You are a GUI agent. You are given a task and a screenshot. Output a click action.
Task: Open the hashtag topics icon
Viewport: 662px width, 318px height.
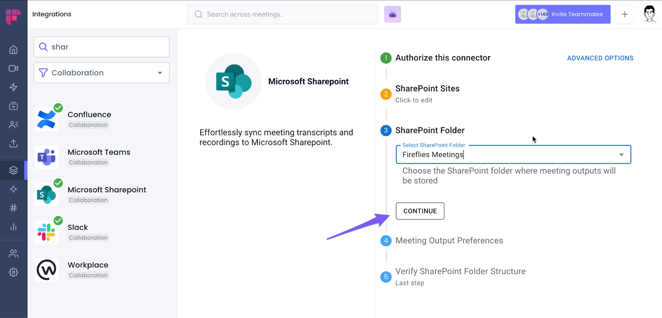pos(13,208)
